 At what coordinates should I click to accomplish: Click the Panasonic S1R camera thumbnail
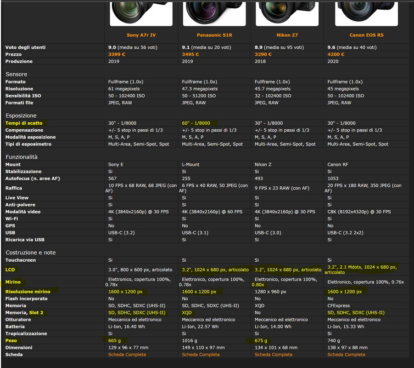point(214,13)
